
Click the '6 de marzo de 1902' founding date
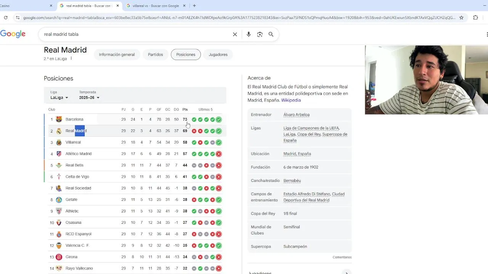tap(301, 167)
